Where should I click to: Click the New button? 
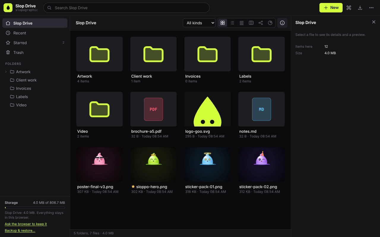[331, 8]
